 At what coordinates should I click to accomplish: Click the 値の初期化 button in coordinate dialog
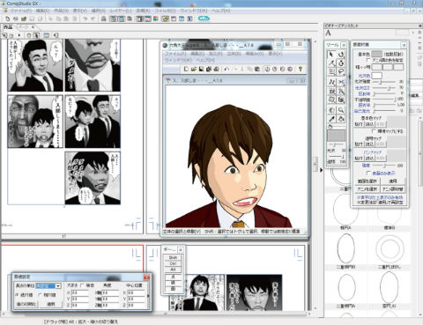tap(26, 304)
